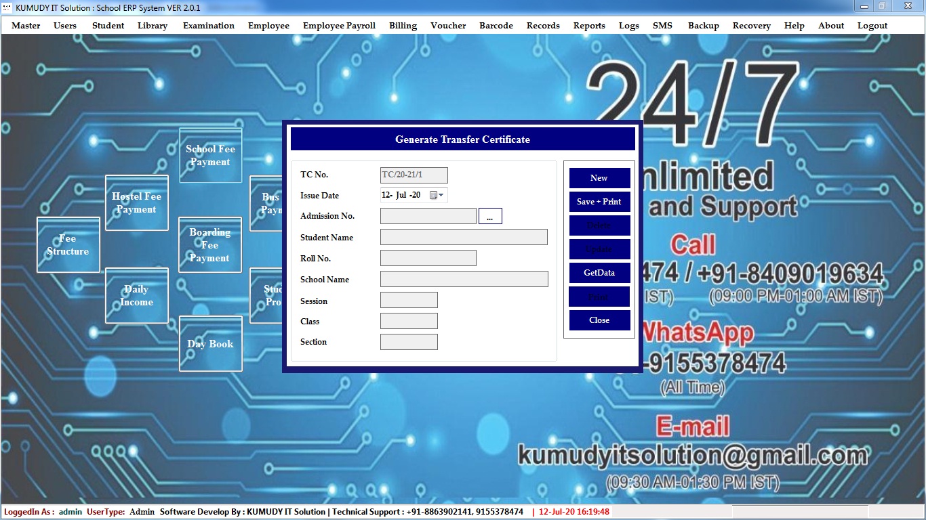Open the Day Book tile
This screenshot has width=926, height=520.
pyautogui.click(x=210, y=344)
